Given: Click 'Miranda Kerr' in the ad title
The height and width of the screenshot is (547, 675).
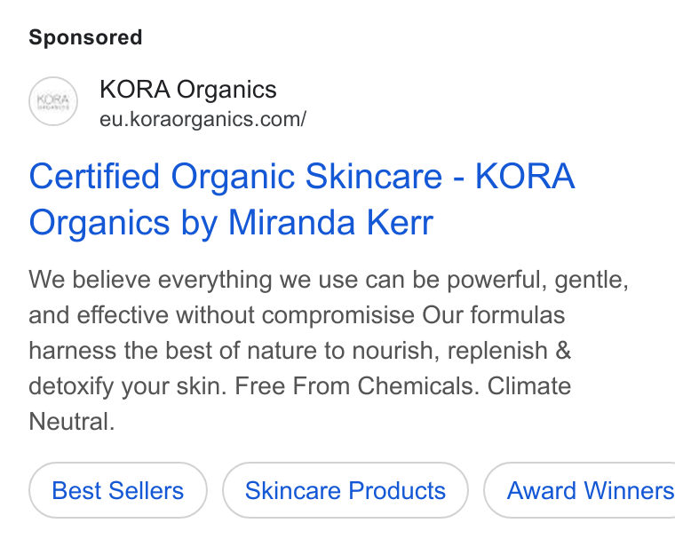Looking at the screenshot, I should coord(330,223).
